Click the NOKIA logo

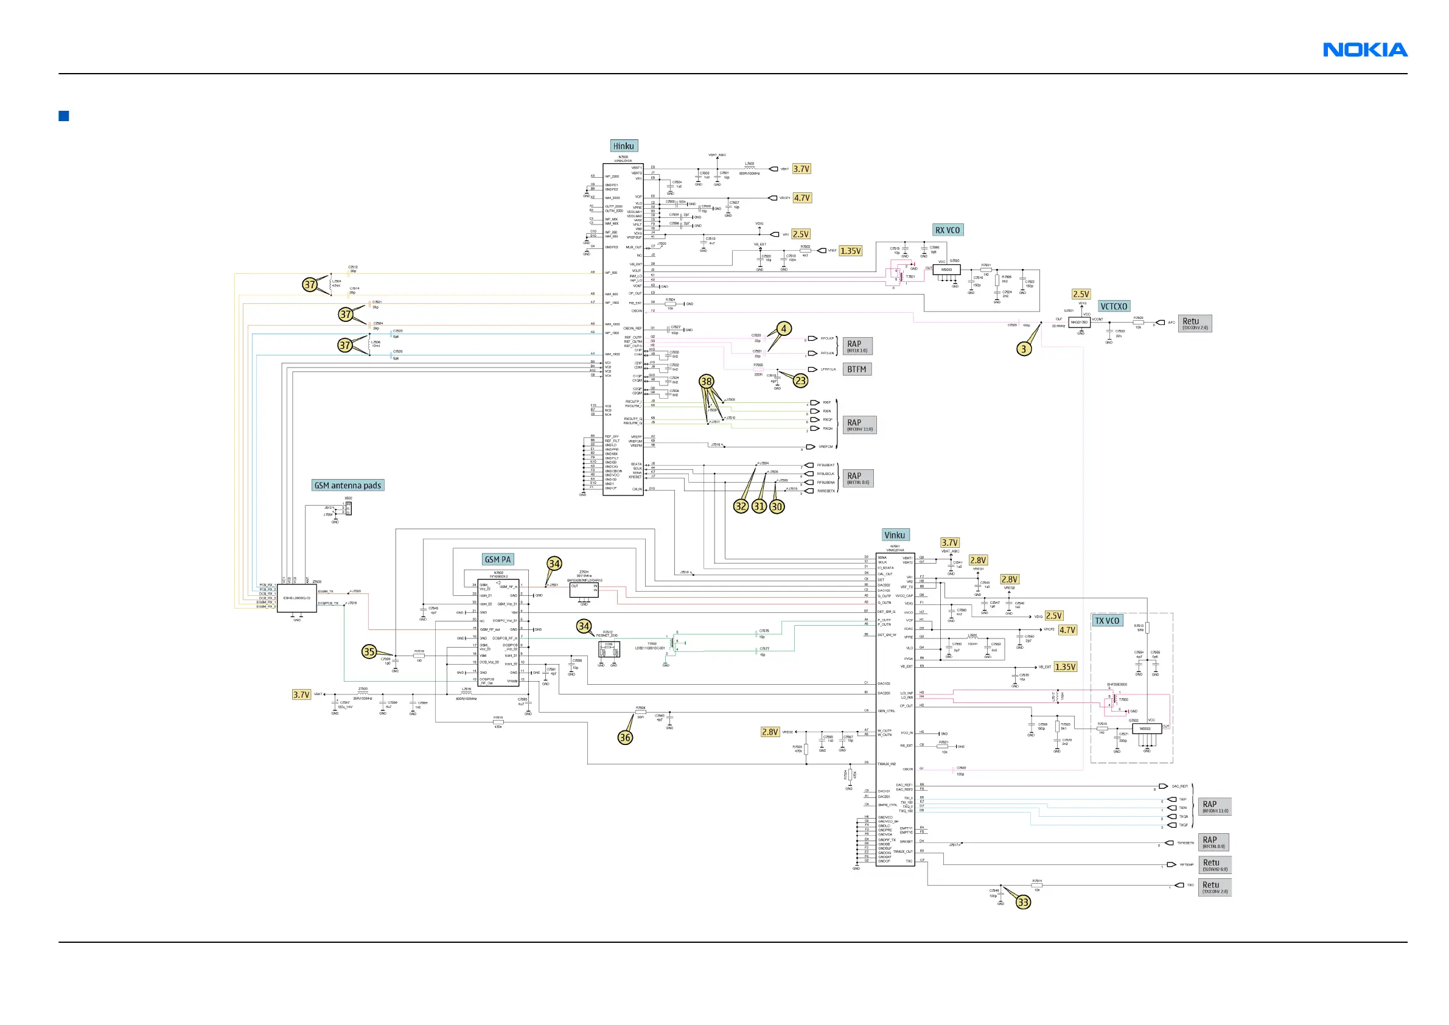[x=1365, y=50]
